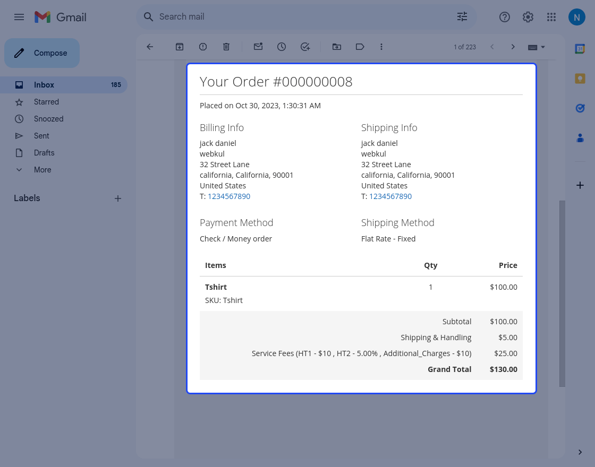Move email to a folder
This screenshot has width=595, height=467.
337,47
